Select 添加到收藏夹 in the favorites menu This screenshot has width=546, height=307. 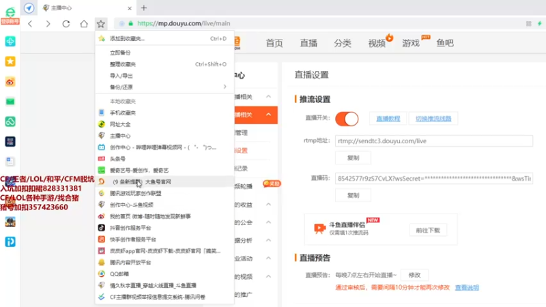164,38
